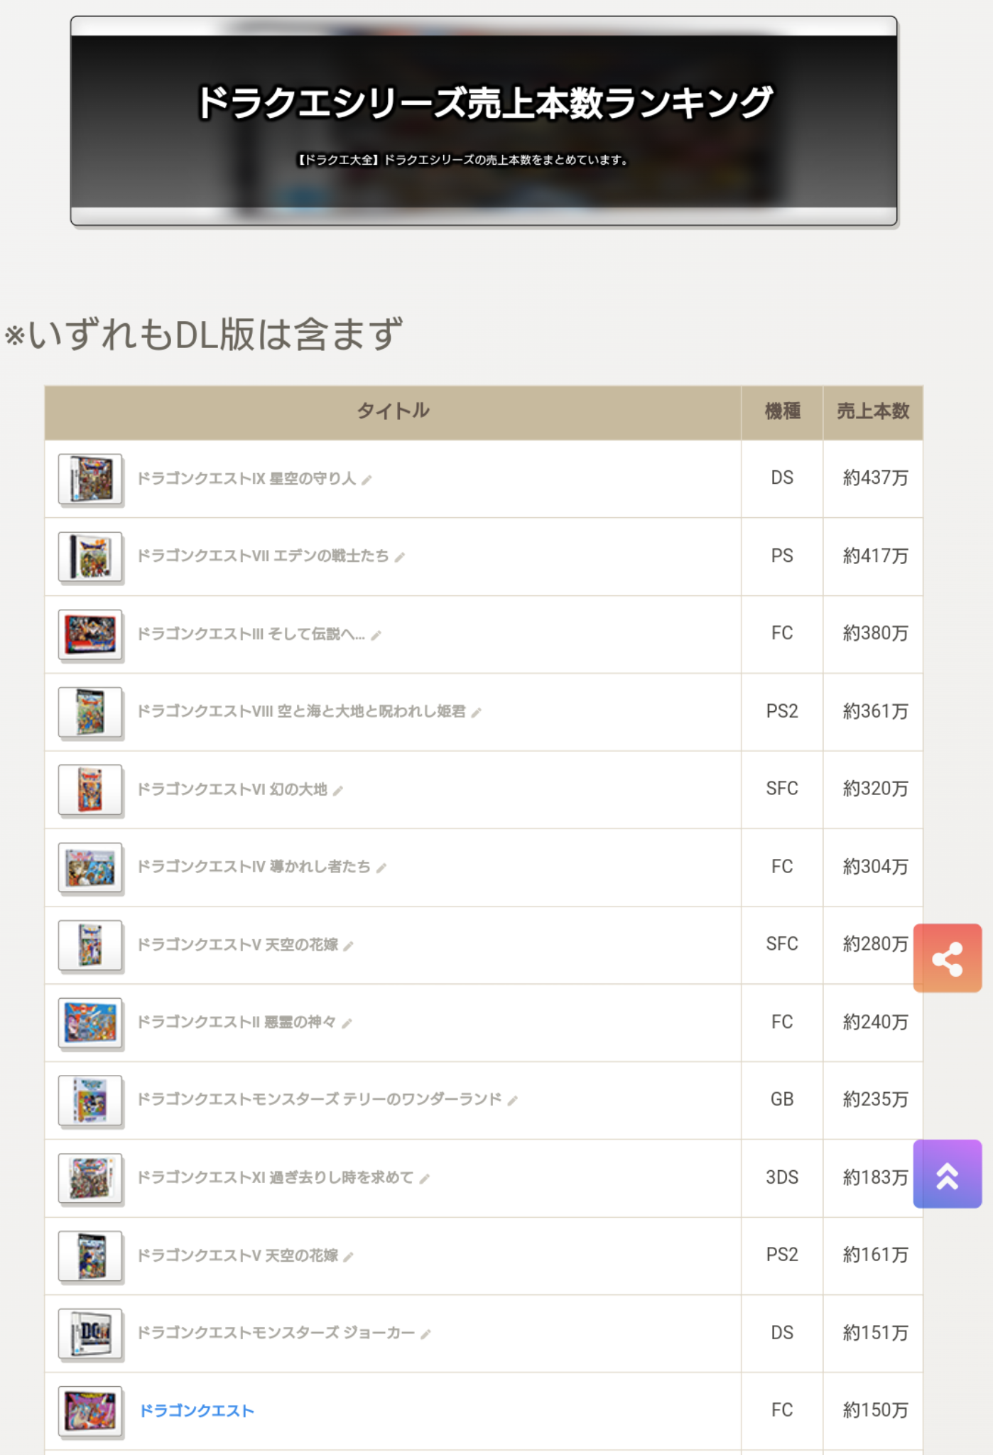The image size is (993, 1455).
Task: Click the 機種 column header
Action: pos(782,411)
